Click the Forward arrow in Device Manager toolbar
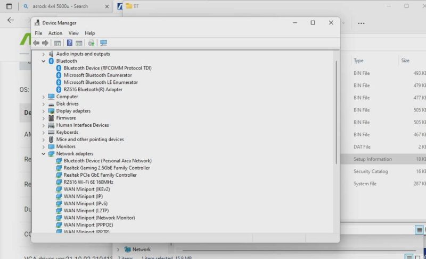 click(45, 43)
